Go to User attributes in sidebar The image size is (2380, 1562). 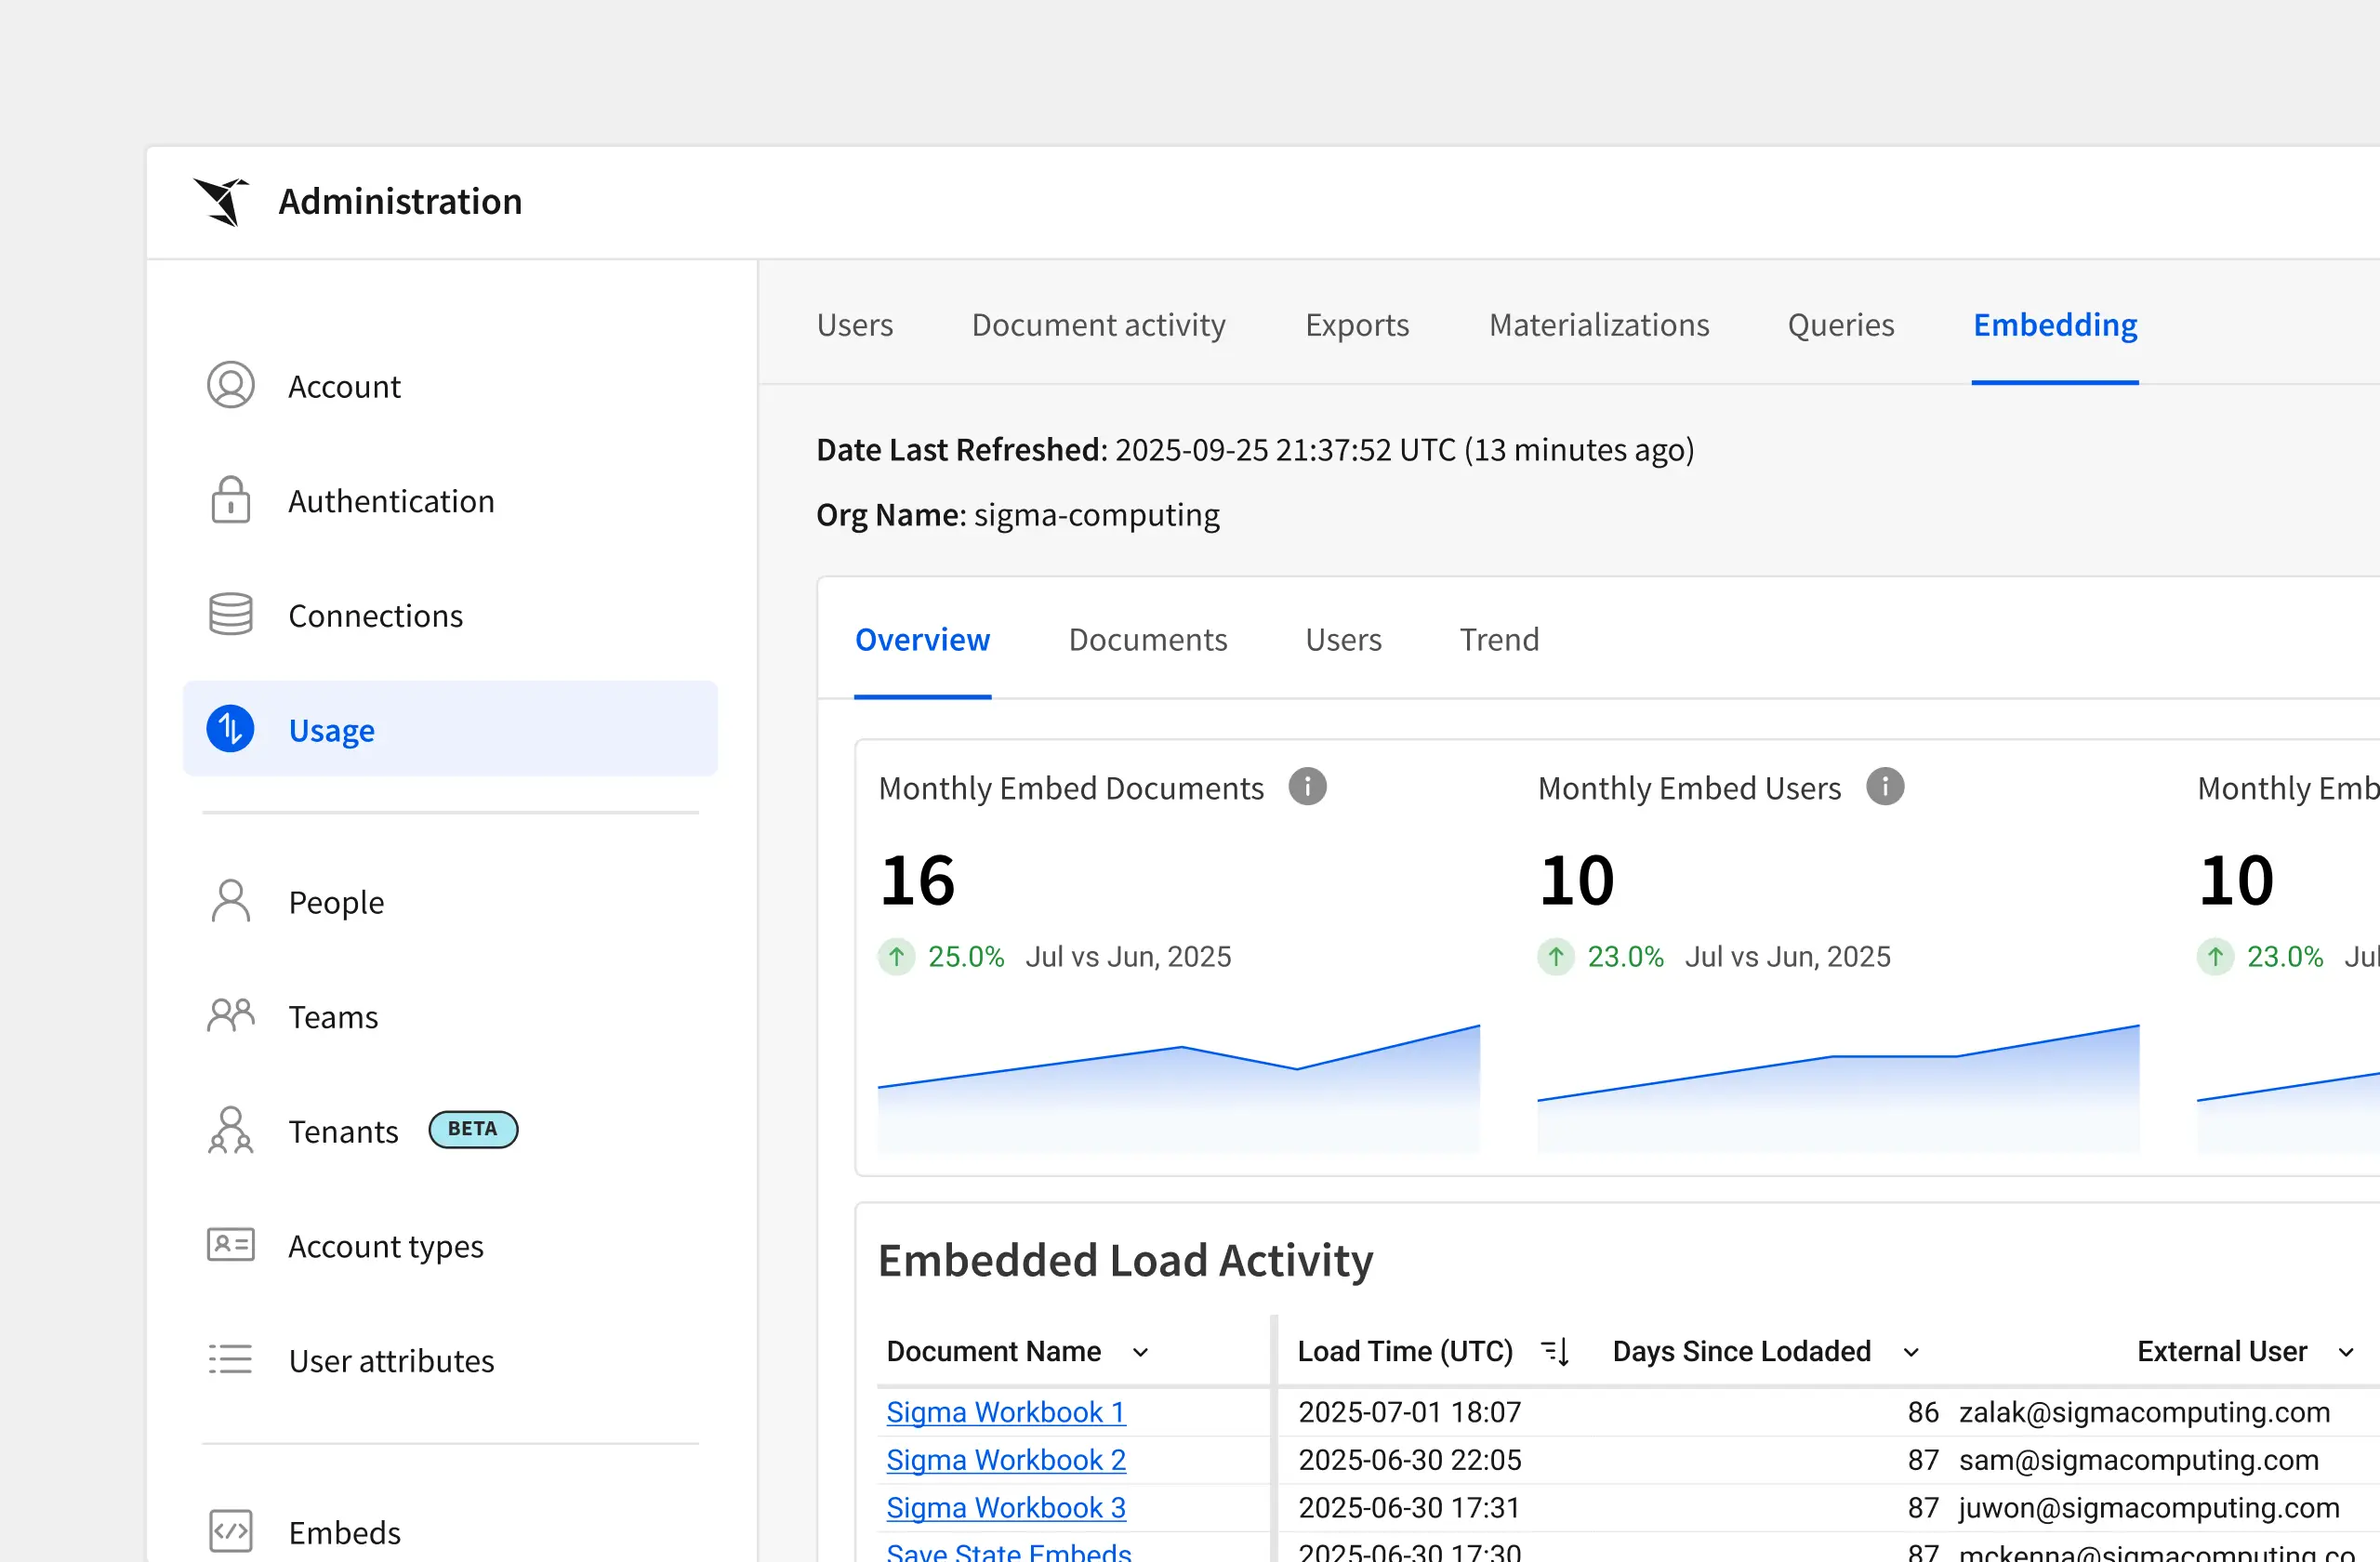pyautogui.click(x=391, y=1361)
